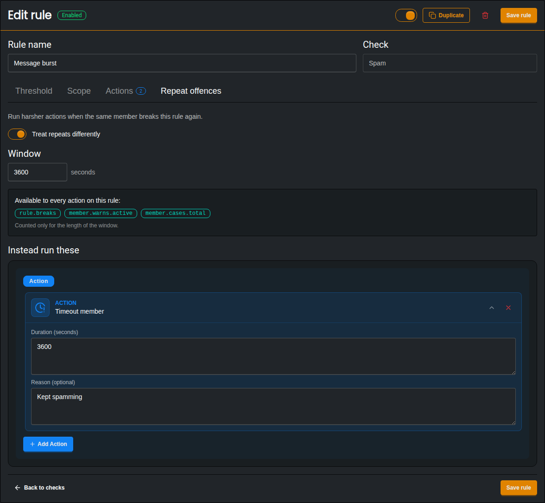Click the Instead run these heading
Viewport: 545px width, 503px height.
[44, 250]
